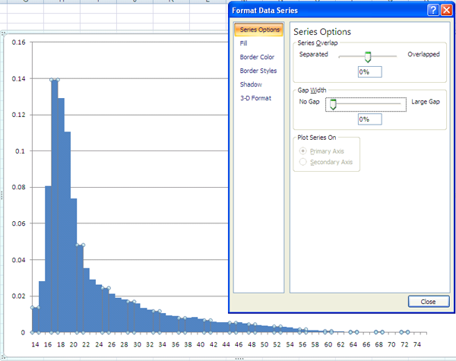Select the Primary Axis radio button
Screen dimensions: 456x361
click(x=305, y=151)
